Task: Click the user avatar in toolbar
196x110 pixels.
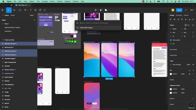Action: (x=173, y=10)
